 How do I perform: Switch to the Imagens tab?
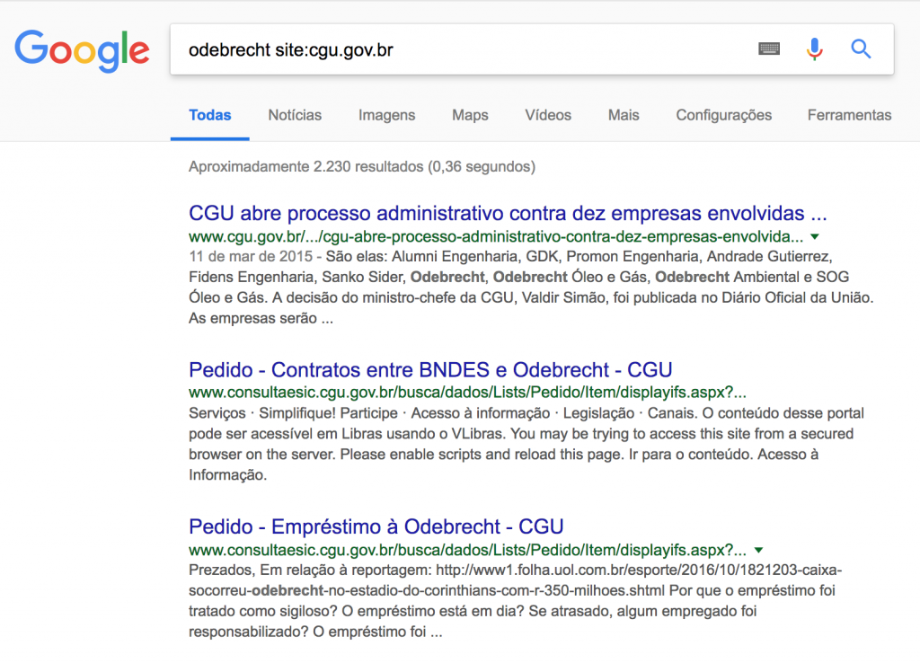[386, 115]
